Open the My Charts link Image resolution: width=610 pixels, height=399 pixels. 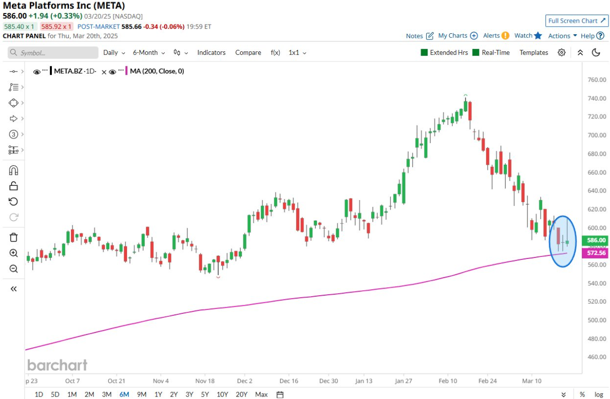(457, 36)
